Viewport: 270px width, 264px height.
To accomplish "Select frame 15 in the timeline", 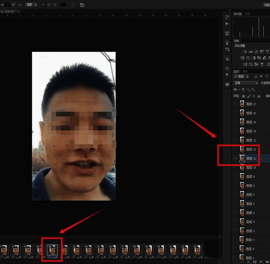I will [x=100, y=250].
